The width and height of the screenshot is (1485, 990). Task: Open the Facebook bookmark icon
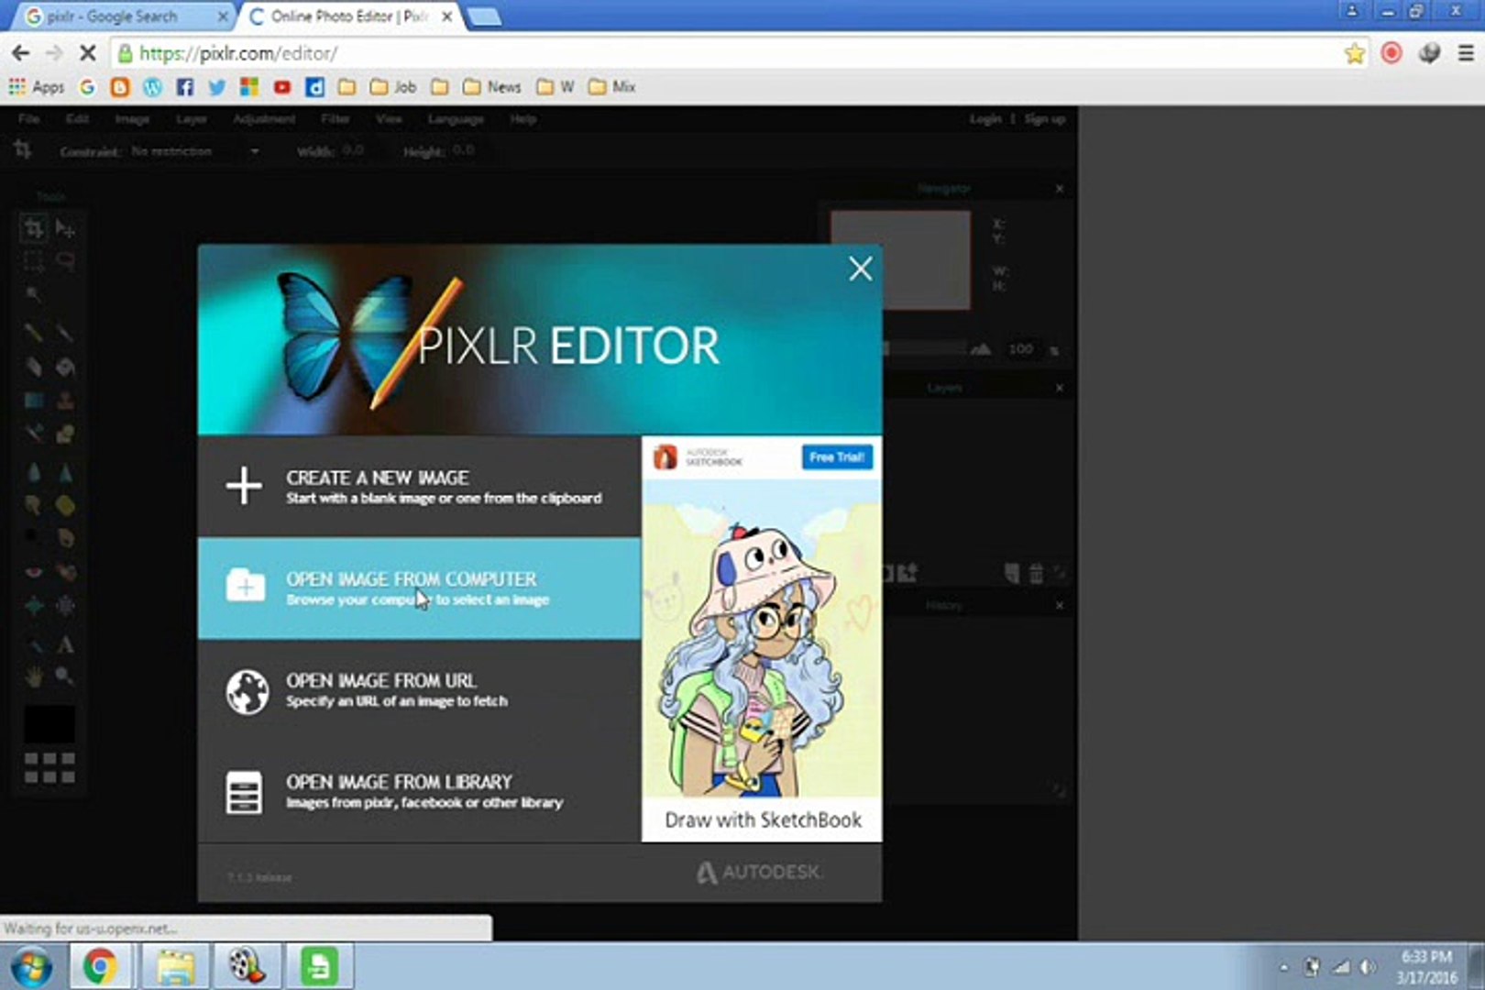[x=184, y=87]
